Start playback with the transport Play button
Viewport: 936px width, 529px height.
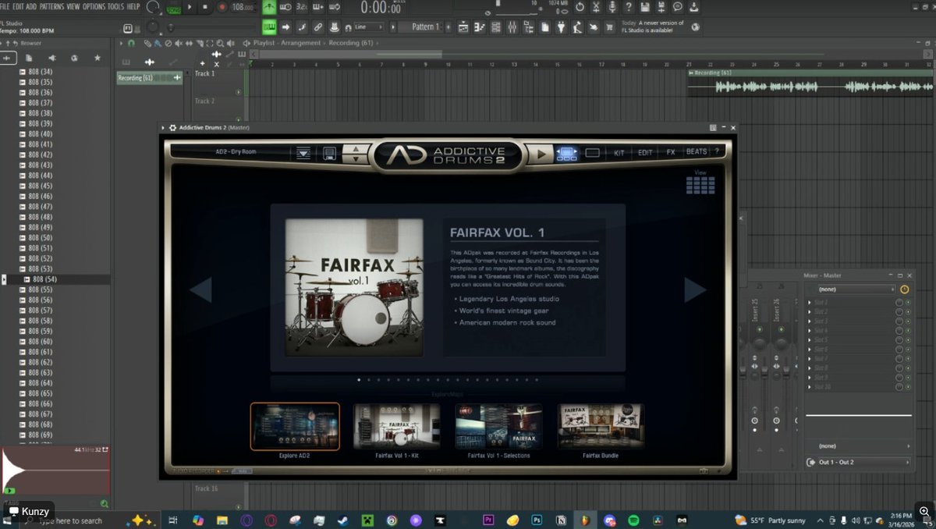point(189,7)
